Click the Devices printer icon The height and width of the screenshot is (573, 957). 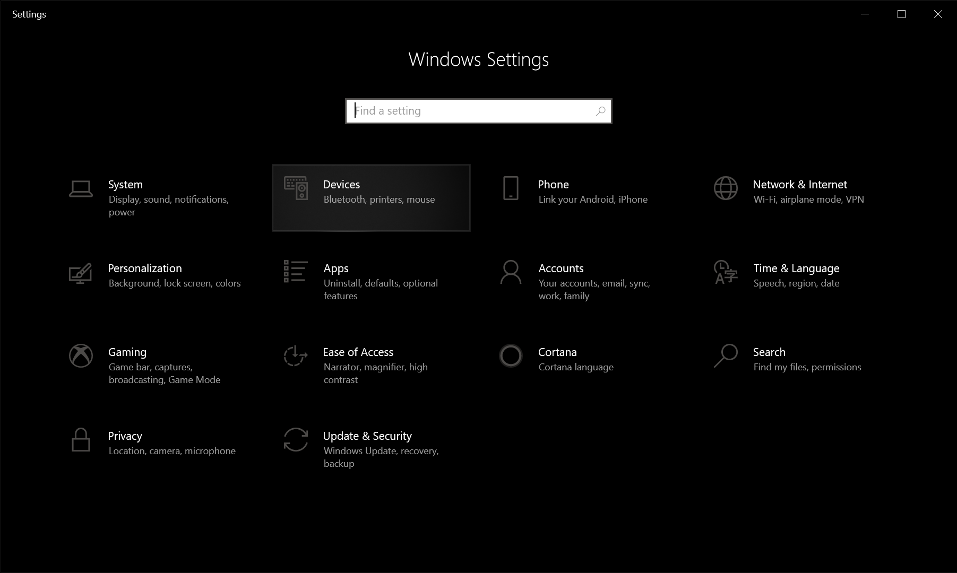coord(295,189)
